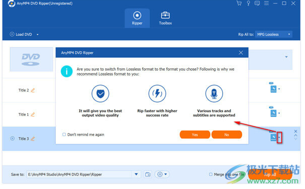Decline with the No button
This screenshot has width=305, height=189.
[227, 135]
